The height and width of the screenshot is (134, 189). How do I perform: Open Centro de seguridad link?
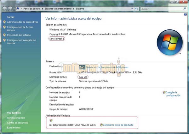(x=18, y=123)
